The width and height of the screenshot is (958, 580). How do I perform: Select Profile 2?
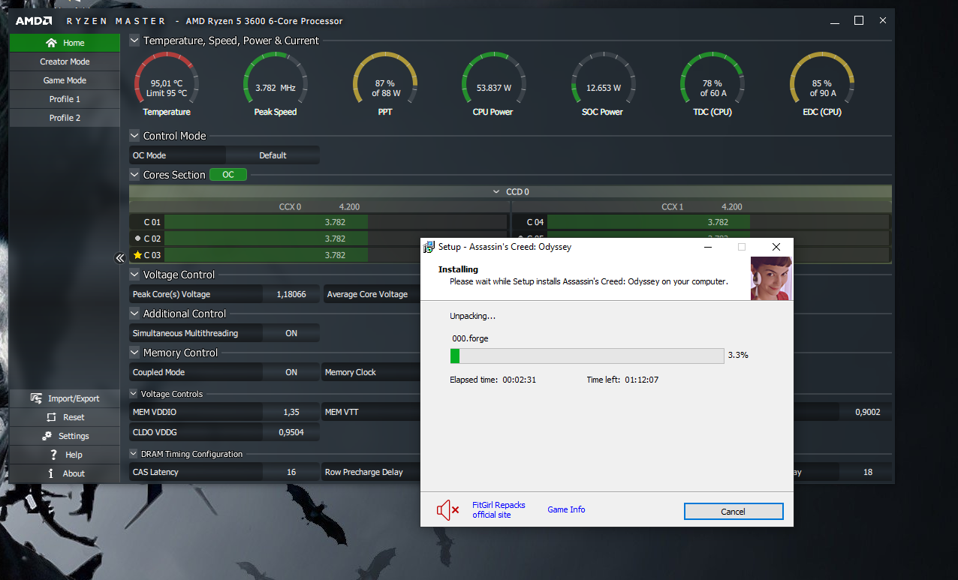click(x=65, y=118)
